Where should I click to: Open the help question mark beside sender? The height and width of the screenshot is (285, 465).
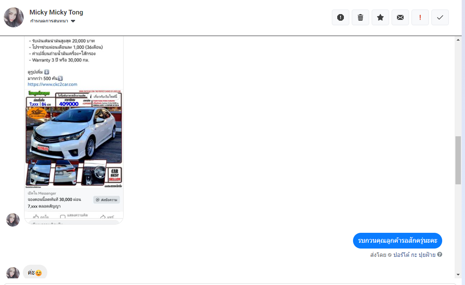point(440,254)
